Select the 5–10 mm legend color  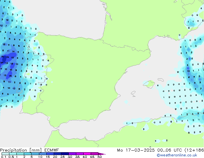[35, 154]
